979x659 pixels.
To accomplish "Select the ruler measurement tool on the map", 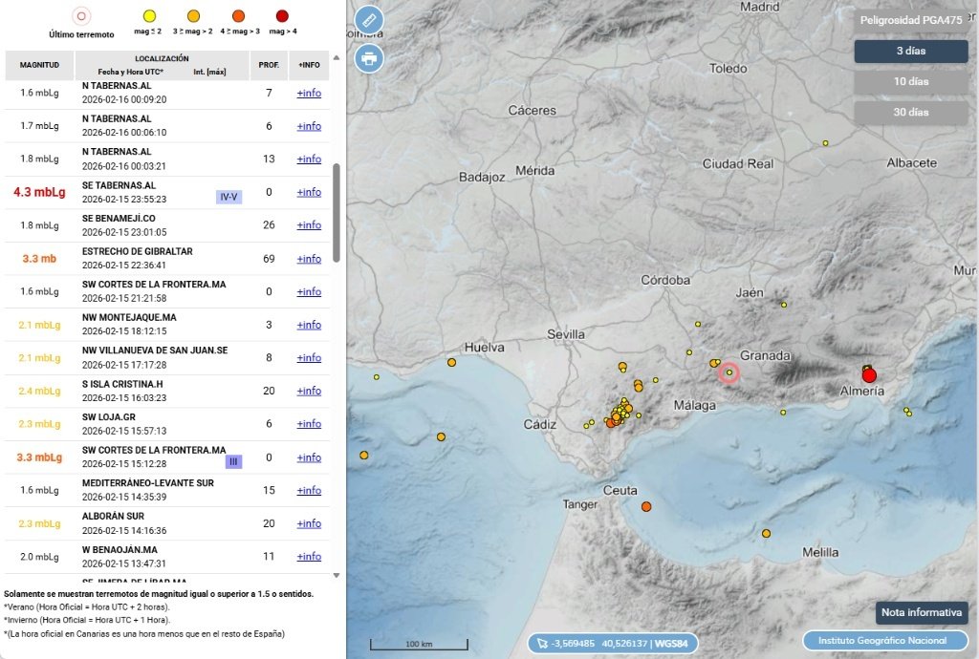I will click(x=368, y=19).
